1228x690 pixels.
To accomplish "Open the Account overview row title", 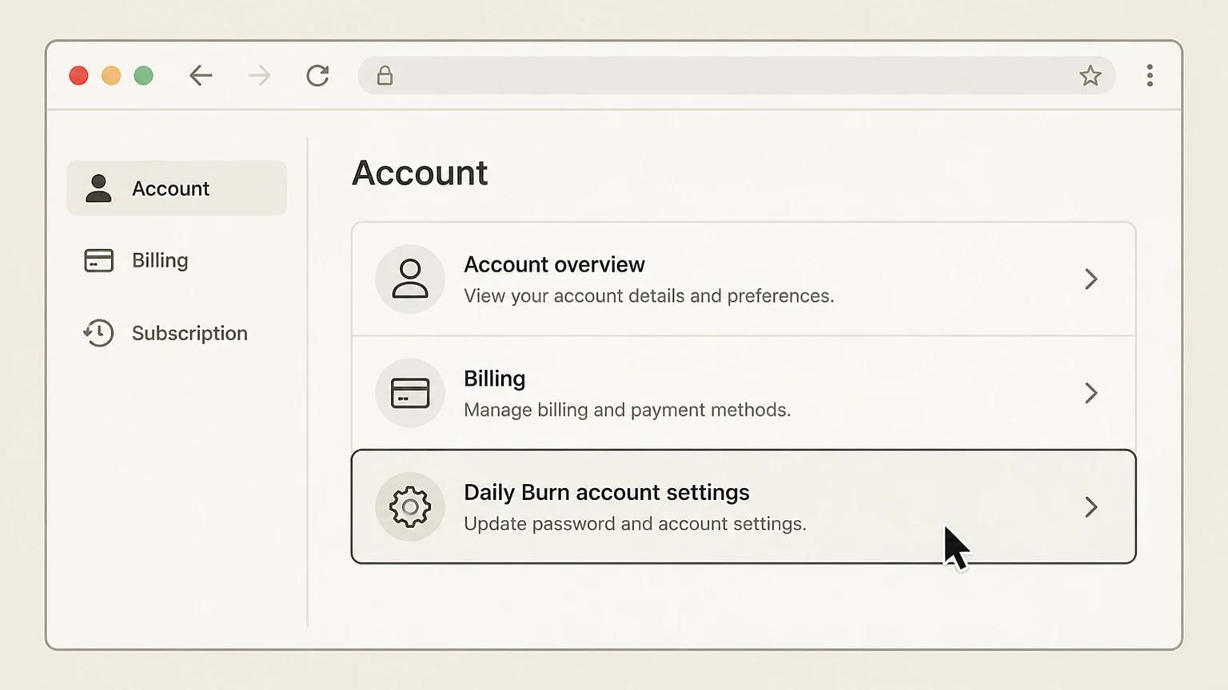I will coord(554,264).
